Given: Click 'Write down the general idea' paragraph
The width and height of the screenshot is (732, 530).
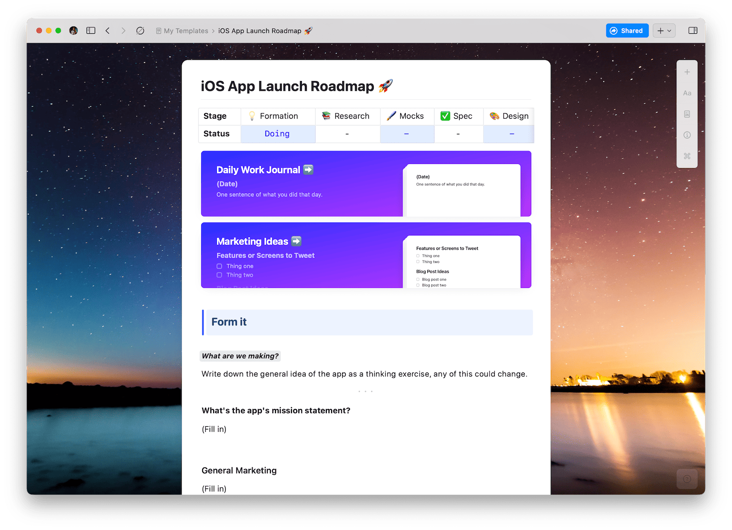Looking at the screenshot, I should click(364, 374).
